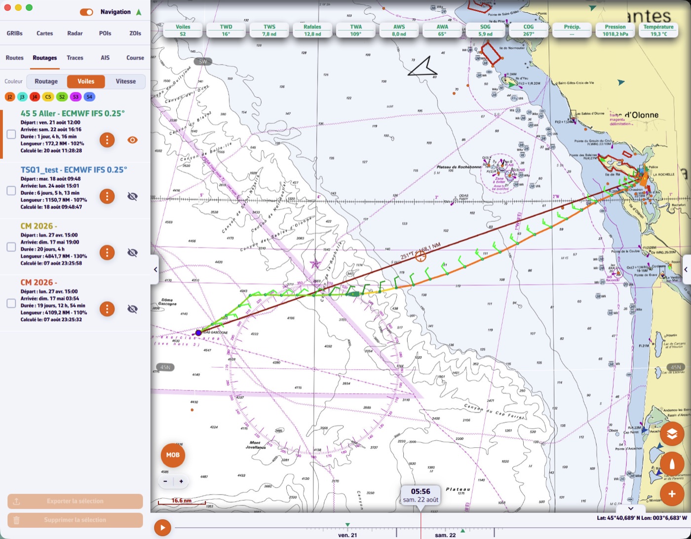Click the green Navigation boat arrow icon
Image resolution: width=691 pixels, height=539 pixels.
tap(139, 12)
